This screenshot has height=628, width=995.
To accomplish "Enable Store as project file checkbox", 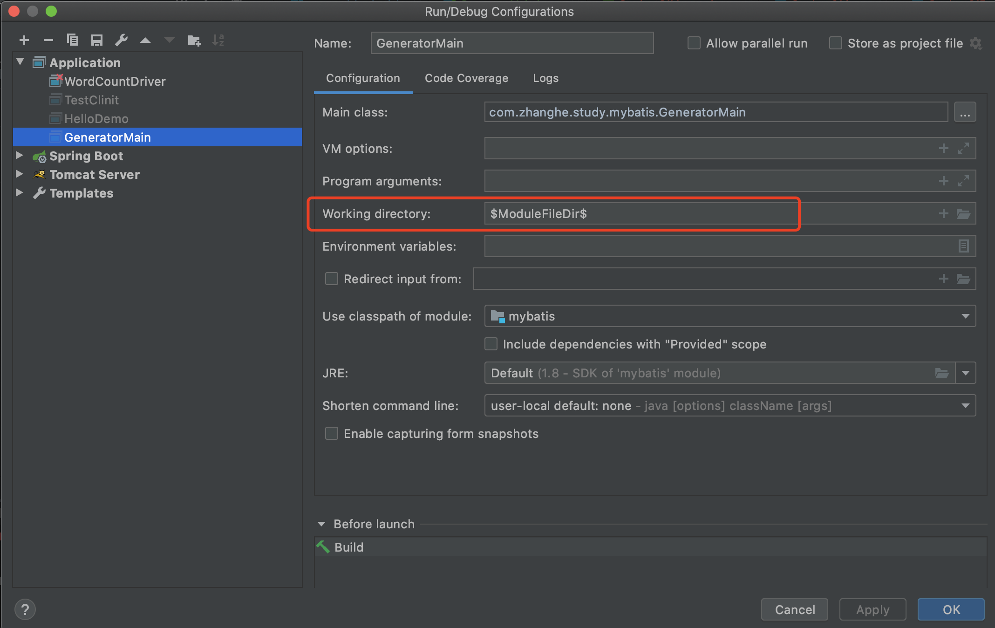I will click(836, 43).
